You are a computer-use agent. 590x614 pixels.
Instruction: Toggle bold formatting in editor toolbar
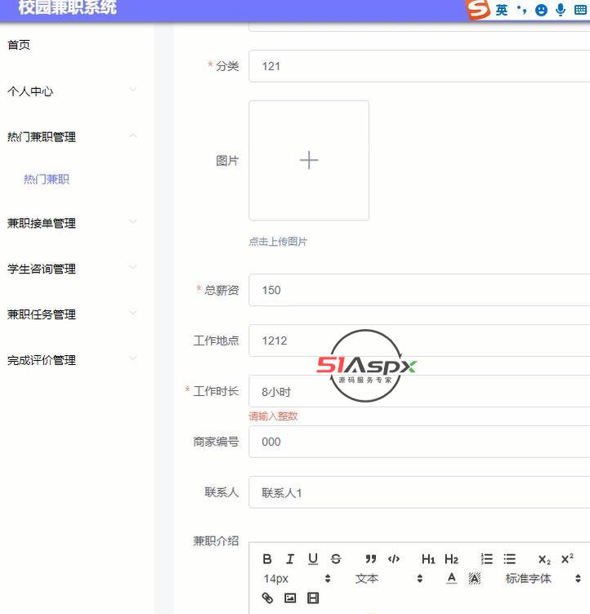click(x=267, y=559)
